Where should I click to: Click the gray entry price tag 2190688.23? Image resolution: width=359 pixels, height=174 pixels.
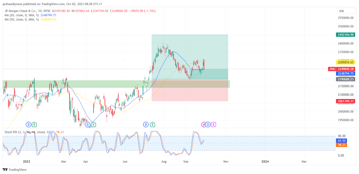345,79
